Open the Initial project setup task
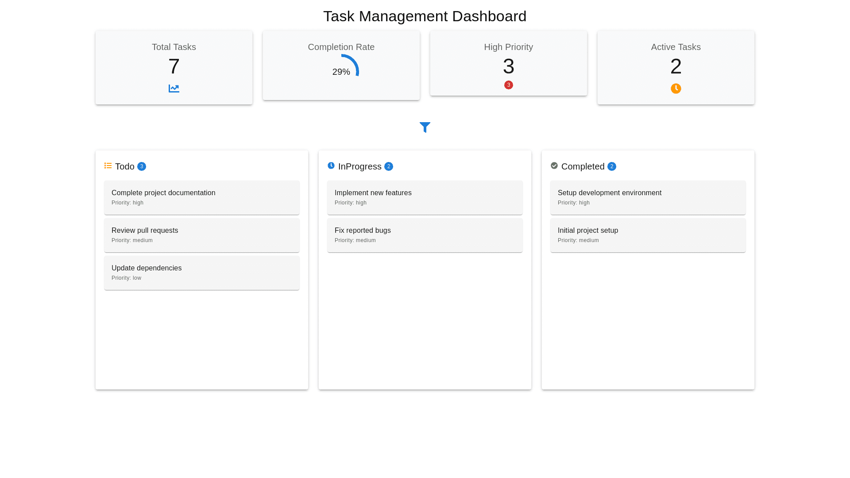The height and width of the screenshot is (478, 850). [x=648, y=235]
